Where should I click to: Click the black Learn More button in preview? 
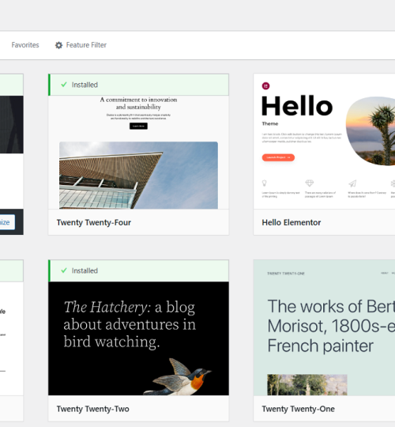pos(138,126)
